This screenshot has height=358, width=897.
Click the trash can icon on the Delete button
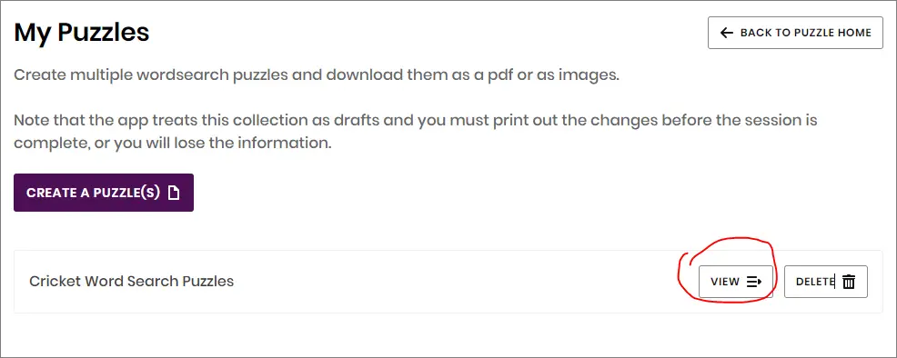[x=849, y=282]
